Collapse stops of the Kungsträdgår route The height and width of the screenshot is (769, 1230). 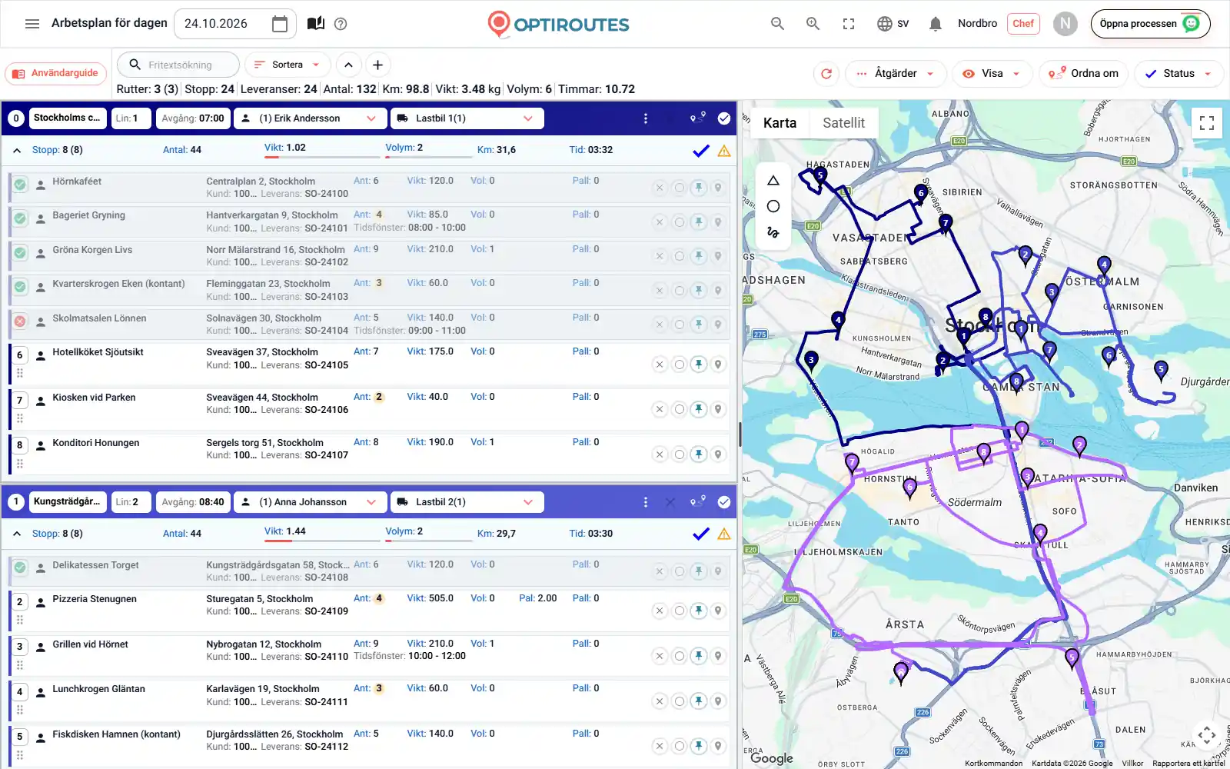coord(17,534)
